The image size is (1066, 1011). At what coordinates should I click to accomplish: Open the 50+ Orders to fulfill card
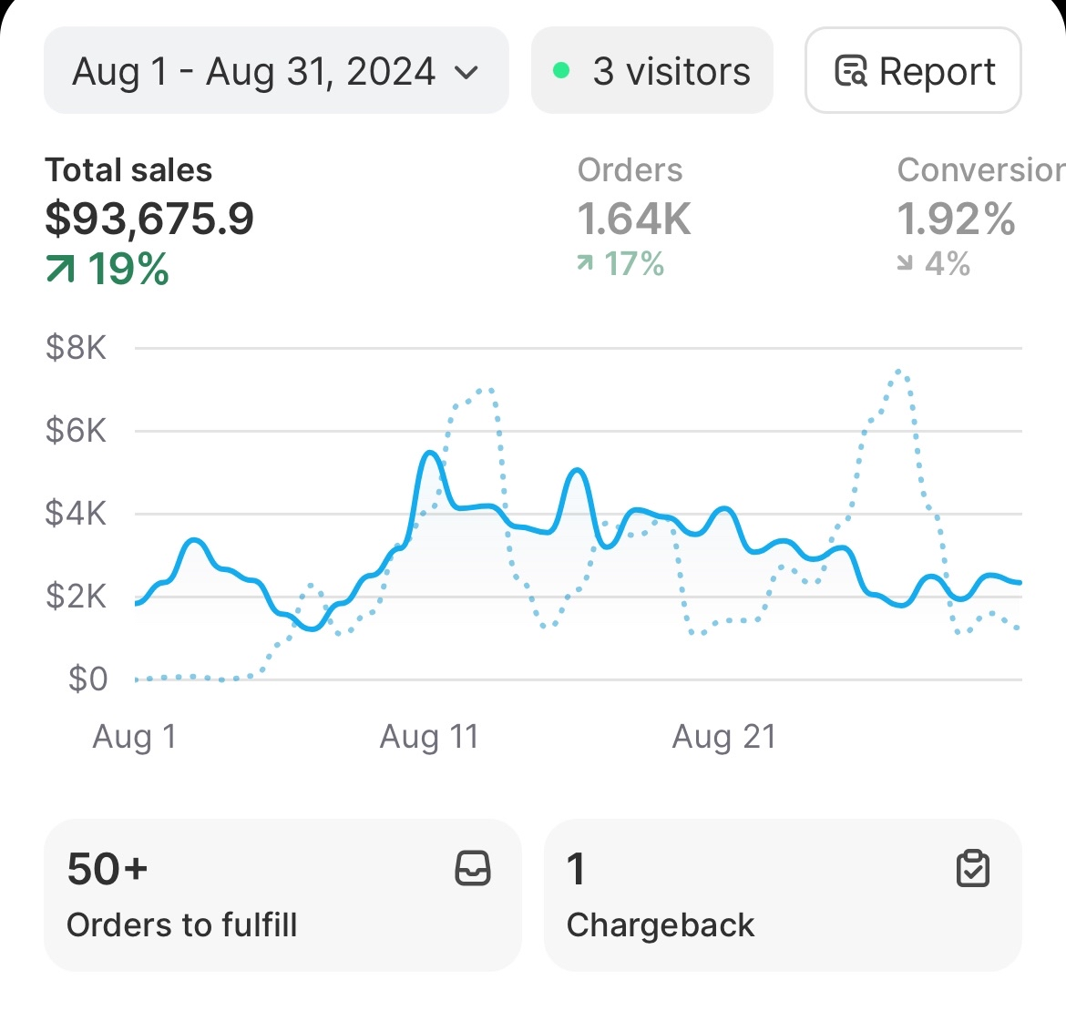click(x=282, y=894)
